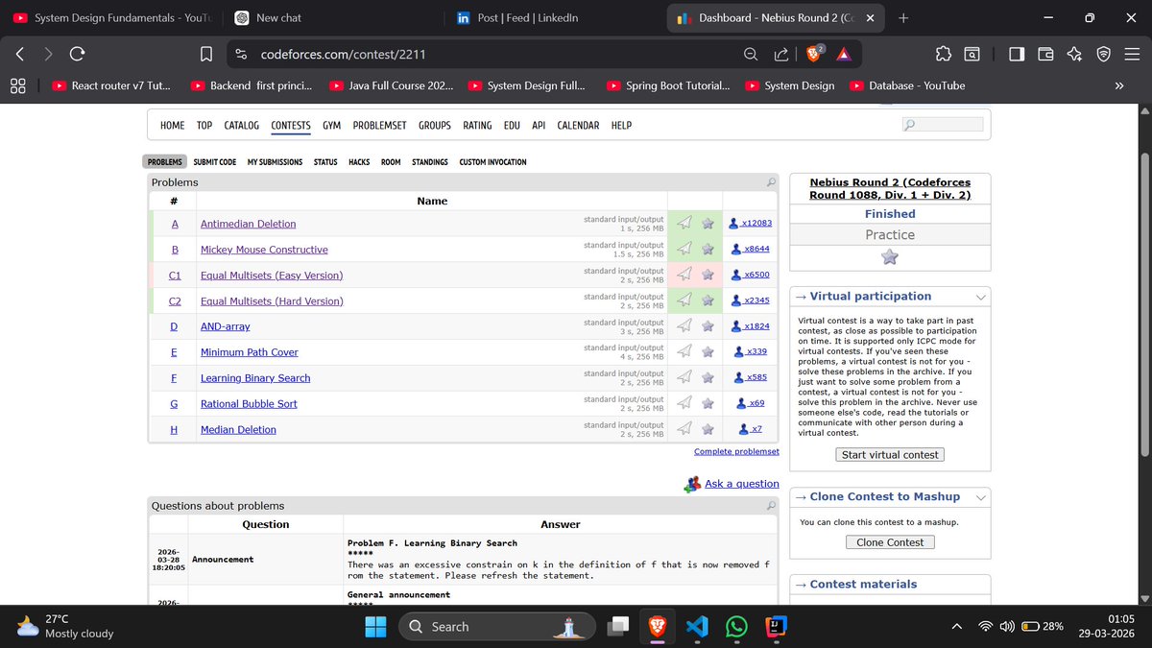Open Visual Studio Code from taskbar
The width and height of the screenshot is (1152, 648).
point(698,626)
